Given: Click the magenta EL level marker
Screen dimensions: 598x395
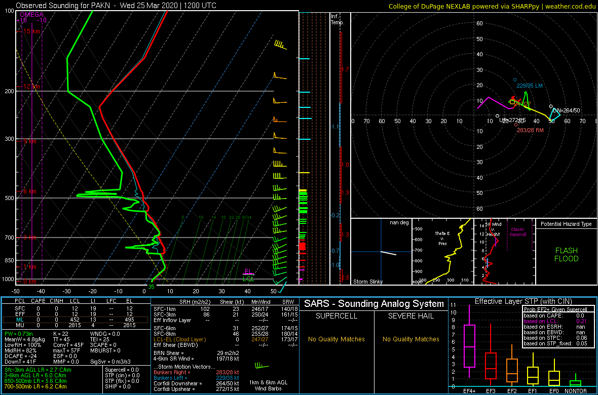Looking at the screenshot, I should [x=248, y=271].
